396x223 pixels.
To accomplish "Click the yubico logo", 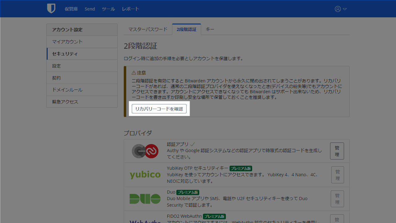I will (x=145, y=175).
